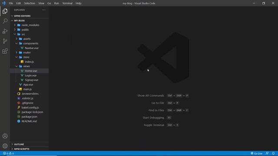Open Run and Debug view
The image size is (278, 156).
tap(5, 31)
